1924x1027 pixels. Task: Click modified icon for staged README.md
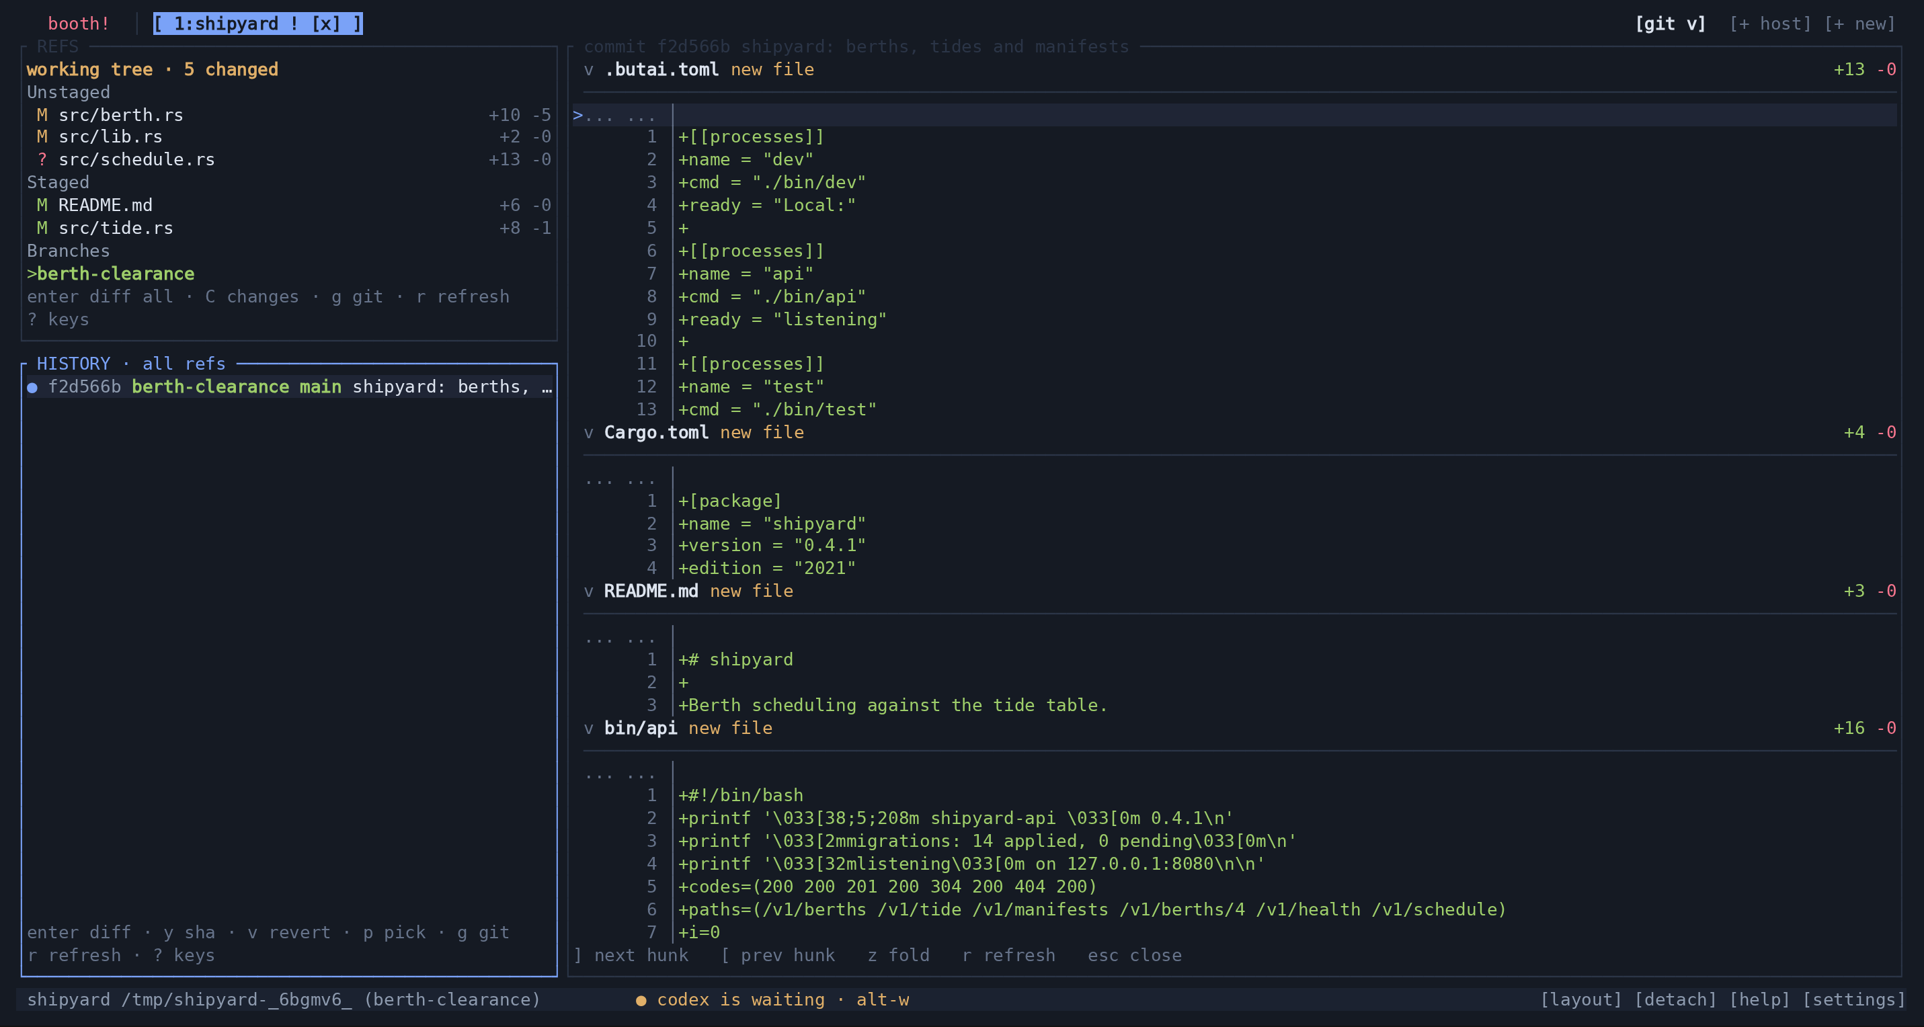point(42,206)
